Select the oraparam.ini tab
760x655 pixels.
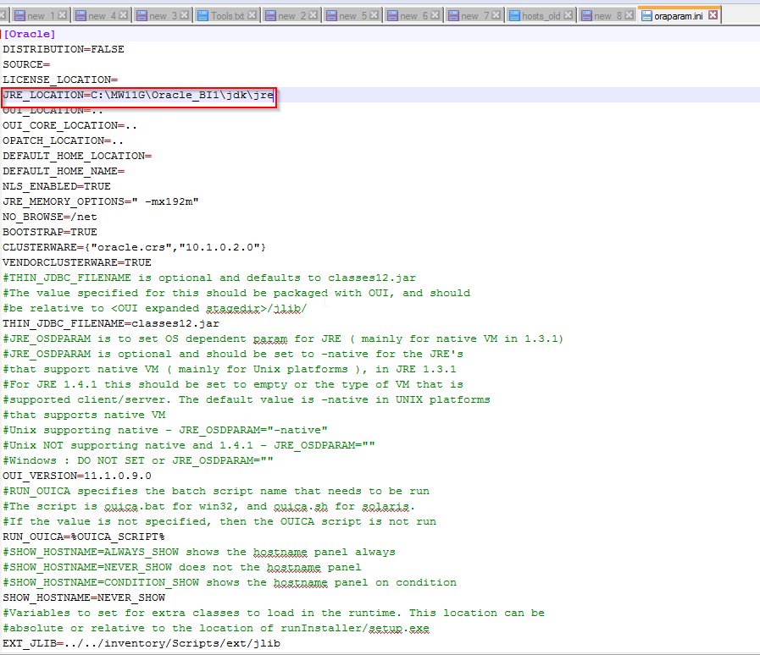(680, 15)
